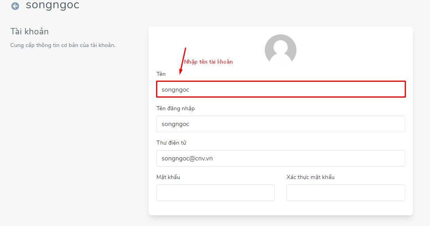Focus the Mật khẩu password field
430x226 pixels.
click(x=215, y=193)
